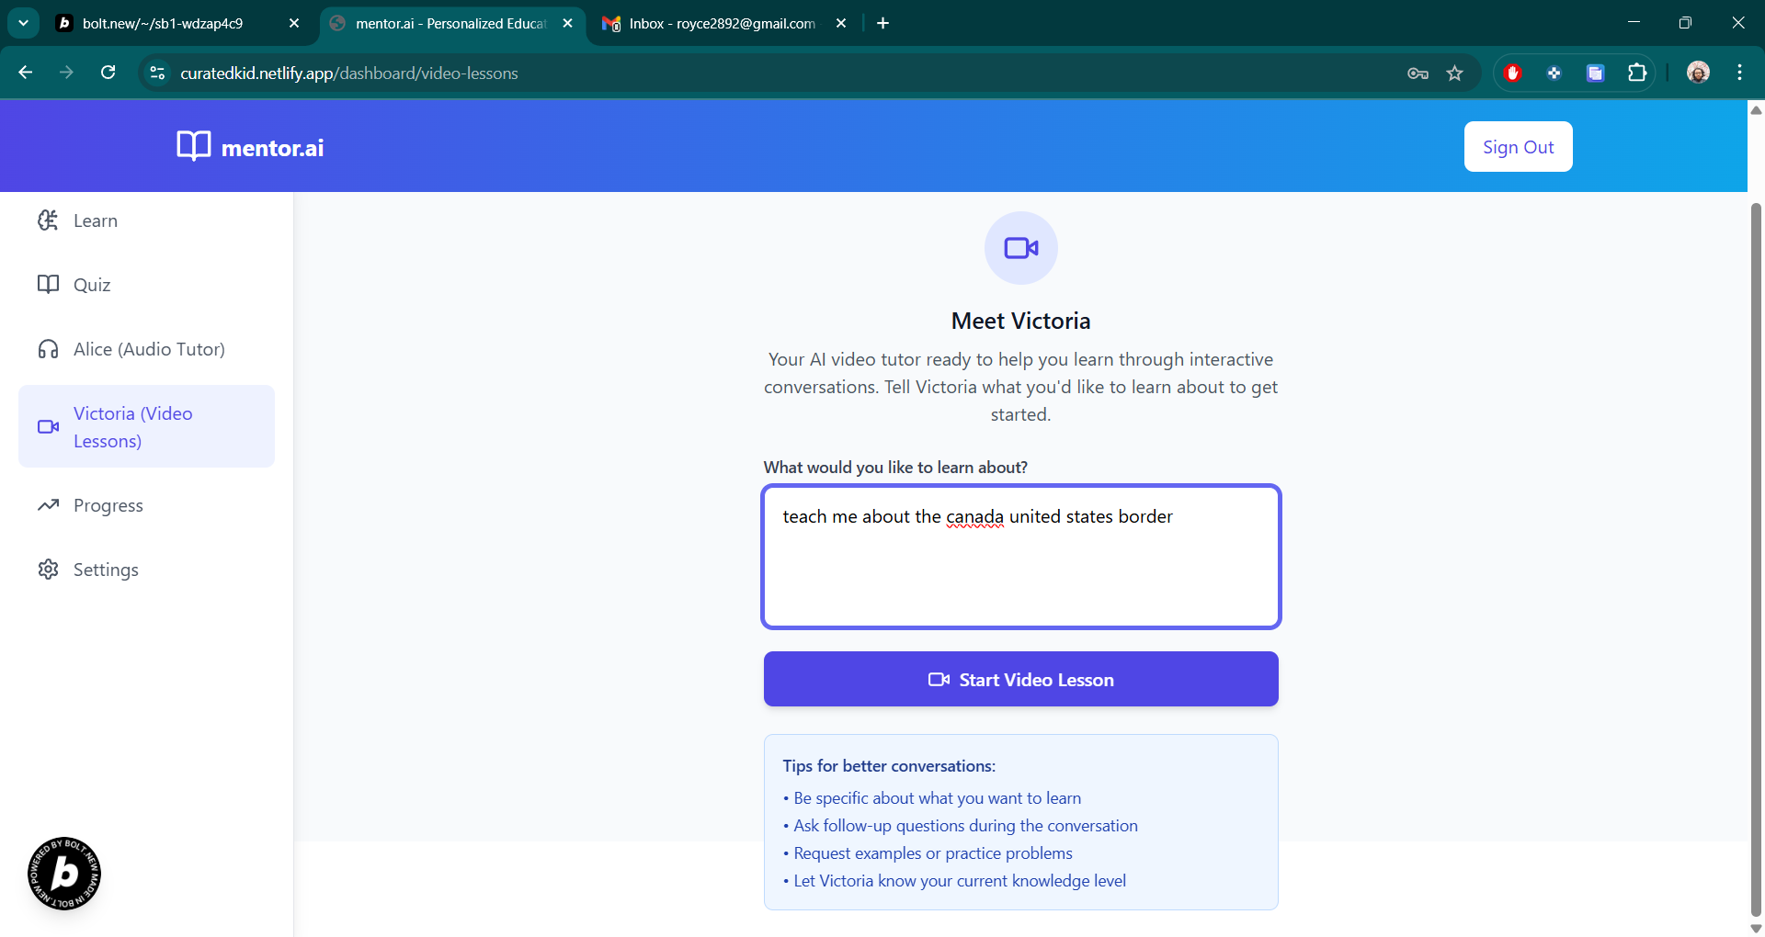Close the bolt.new tab

(x=294, y=23)
